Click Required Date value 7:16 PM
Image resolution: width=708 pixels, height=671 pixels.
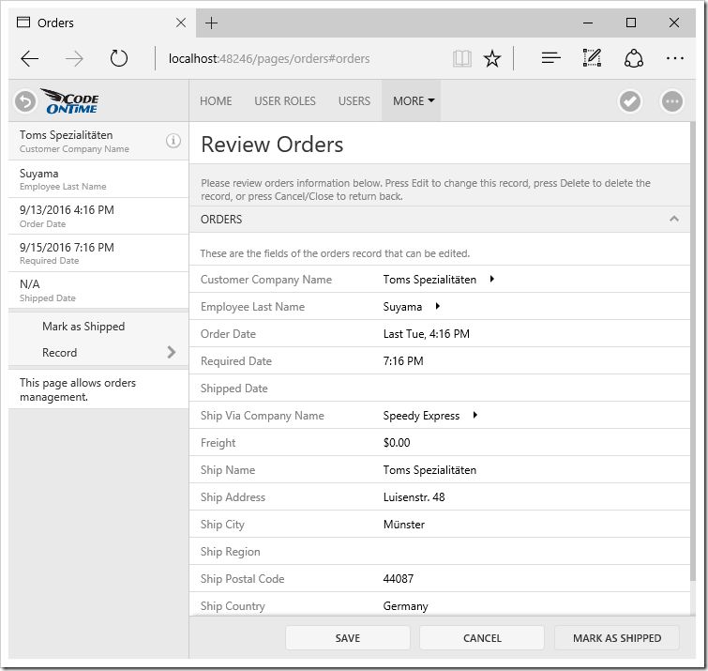pyautogui.click(x=403, y=361)
